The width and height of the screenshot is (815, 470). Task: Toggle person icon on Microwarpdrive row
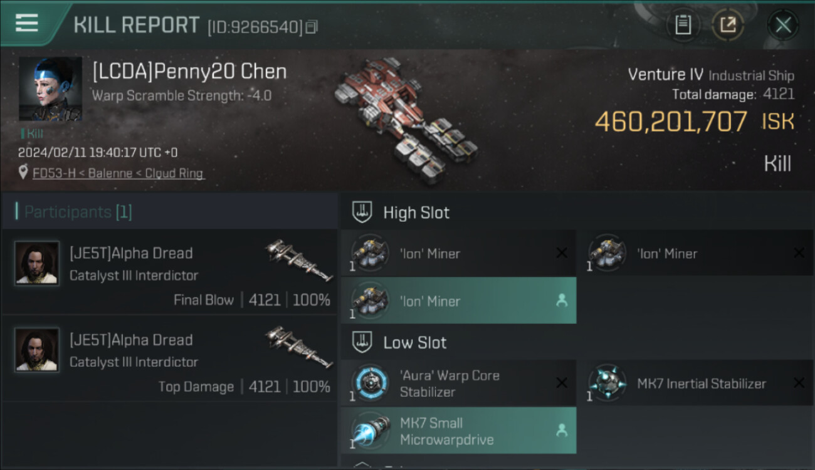tap(562, 431)
